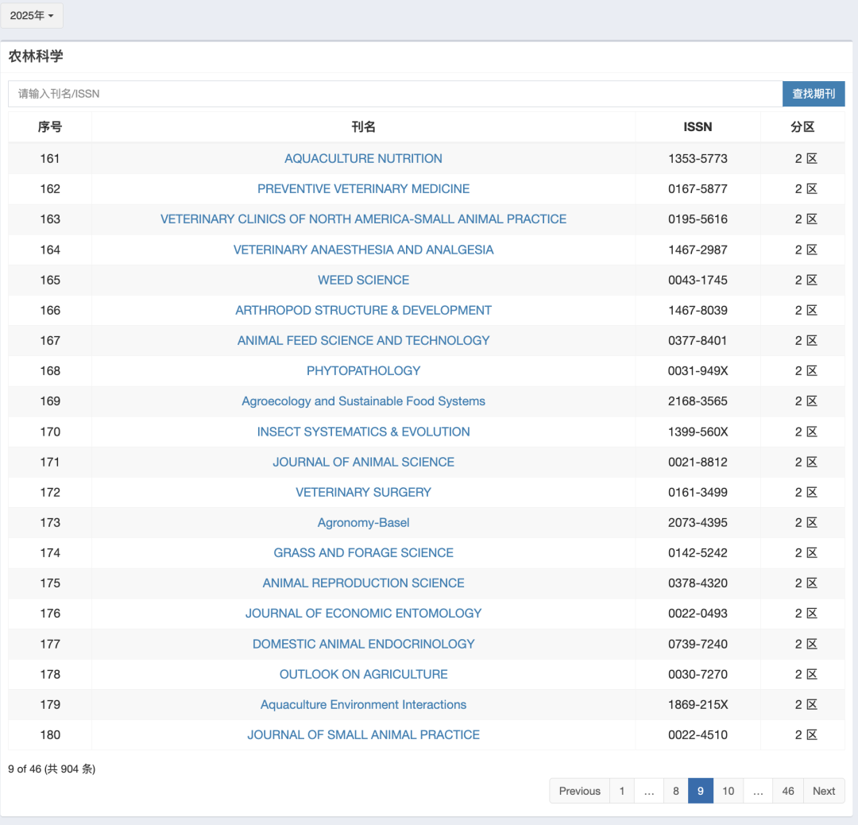Select ISSN 0031-949X cell
This screenshot has width=858, height=825.
pos(698,370)
